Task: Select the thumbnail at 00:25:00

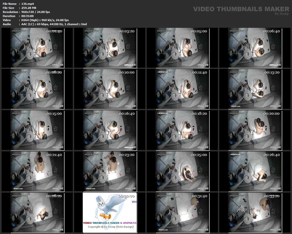Action: pos(182,171)
